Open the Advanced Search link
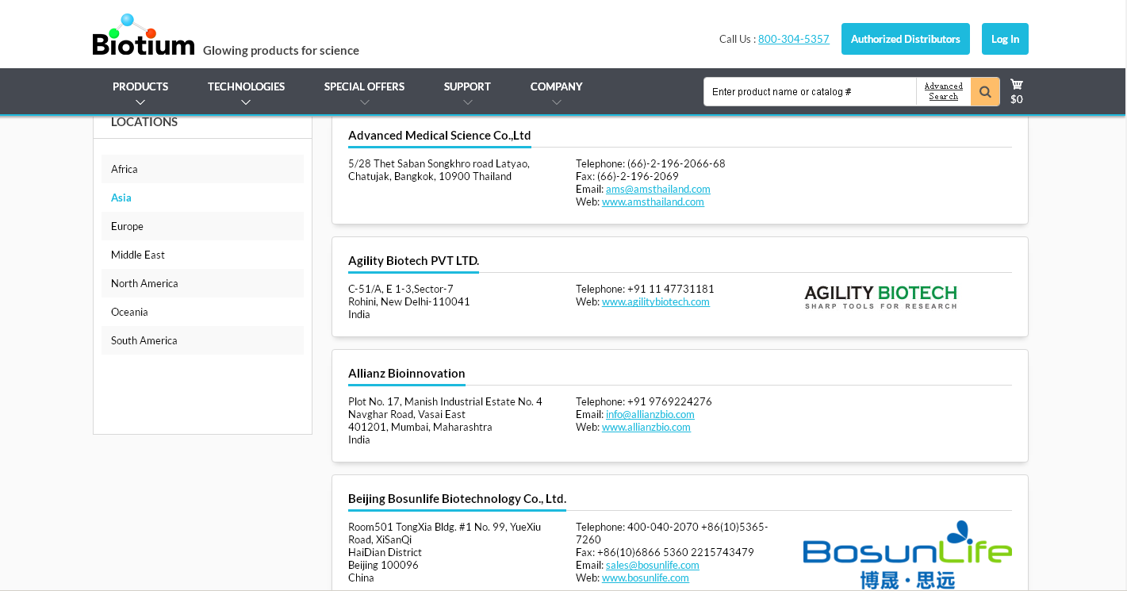 944,91
